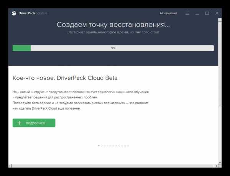Screen dimensions: 230x176
Task: Select the first carousel dot
Action: [99, 146]
